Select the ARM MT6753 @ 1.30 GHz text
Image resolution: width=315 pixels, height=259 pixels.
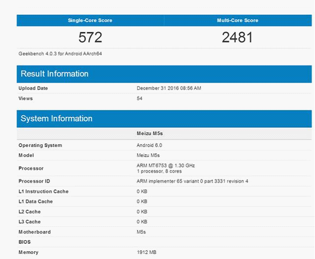(x=166, y=166)
